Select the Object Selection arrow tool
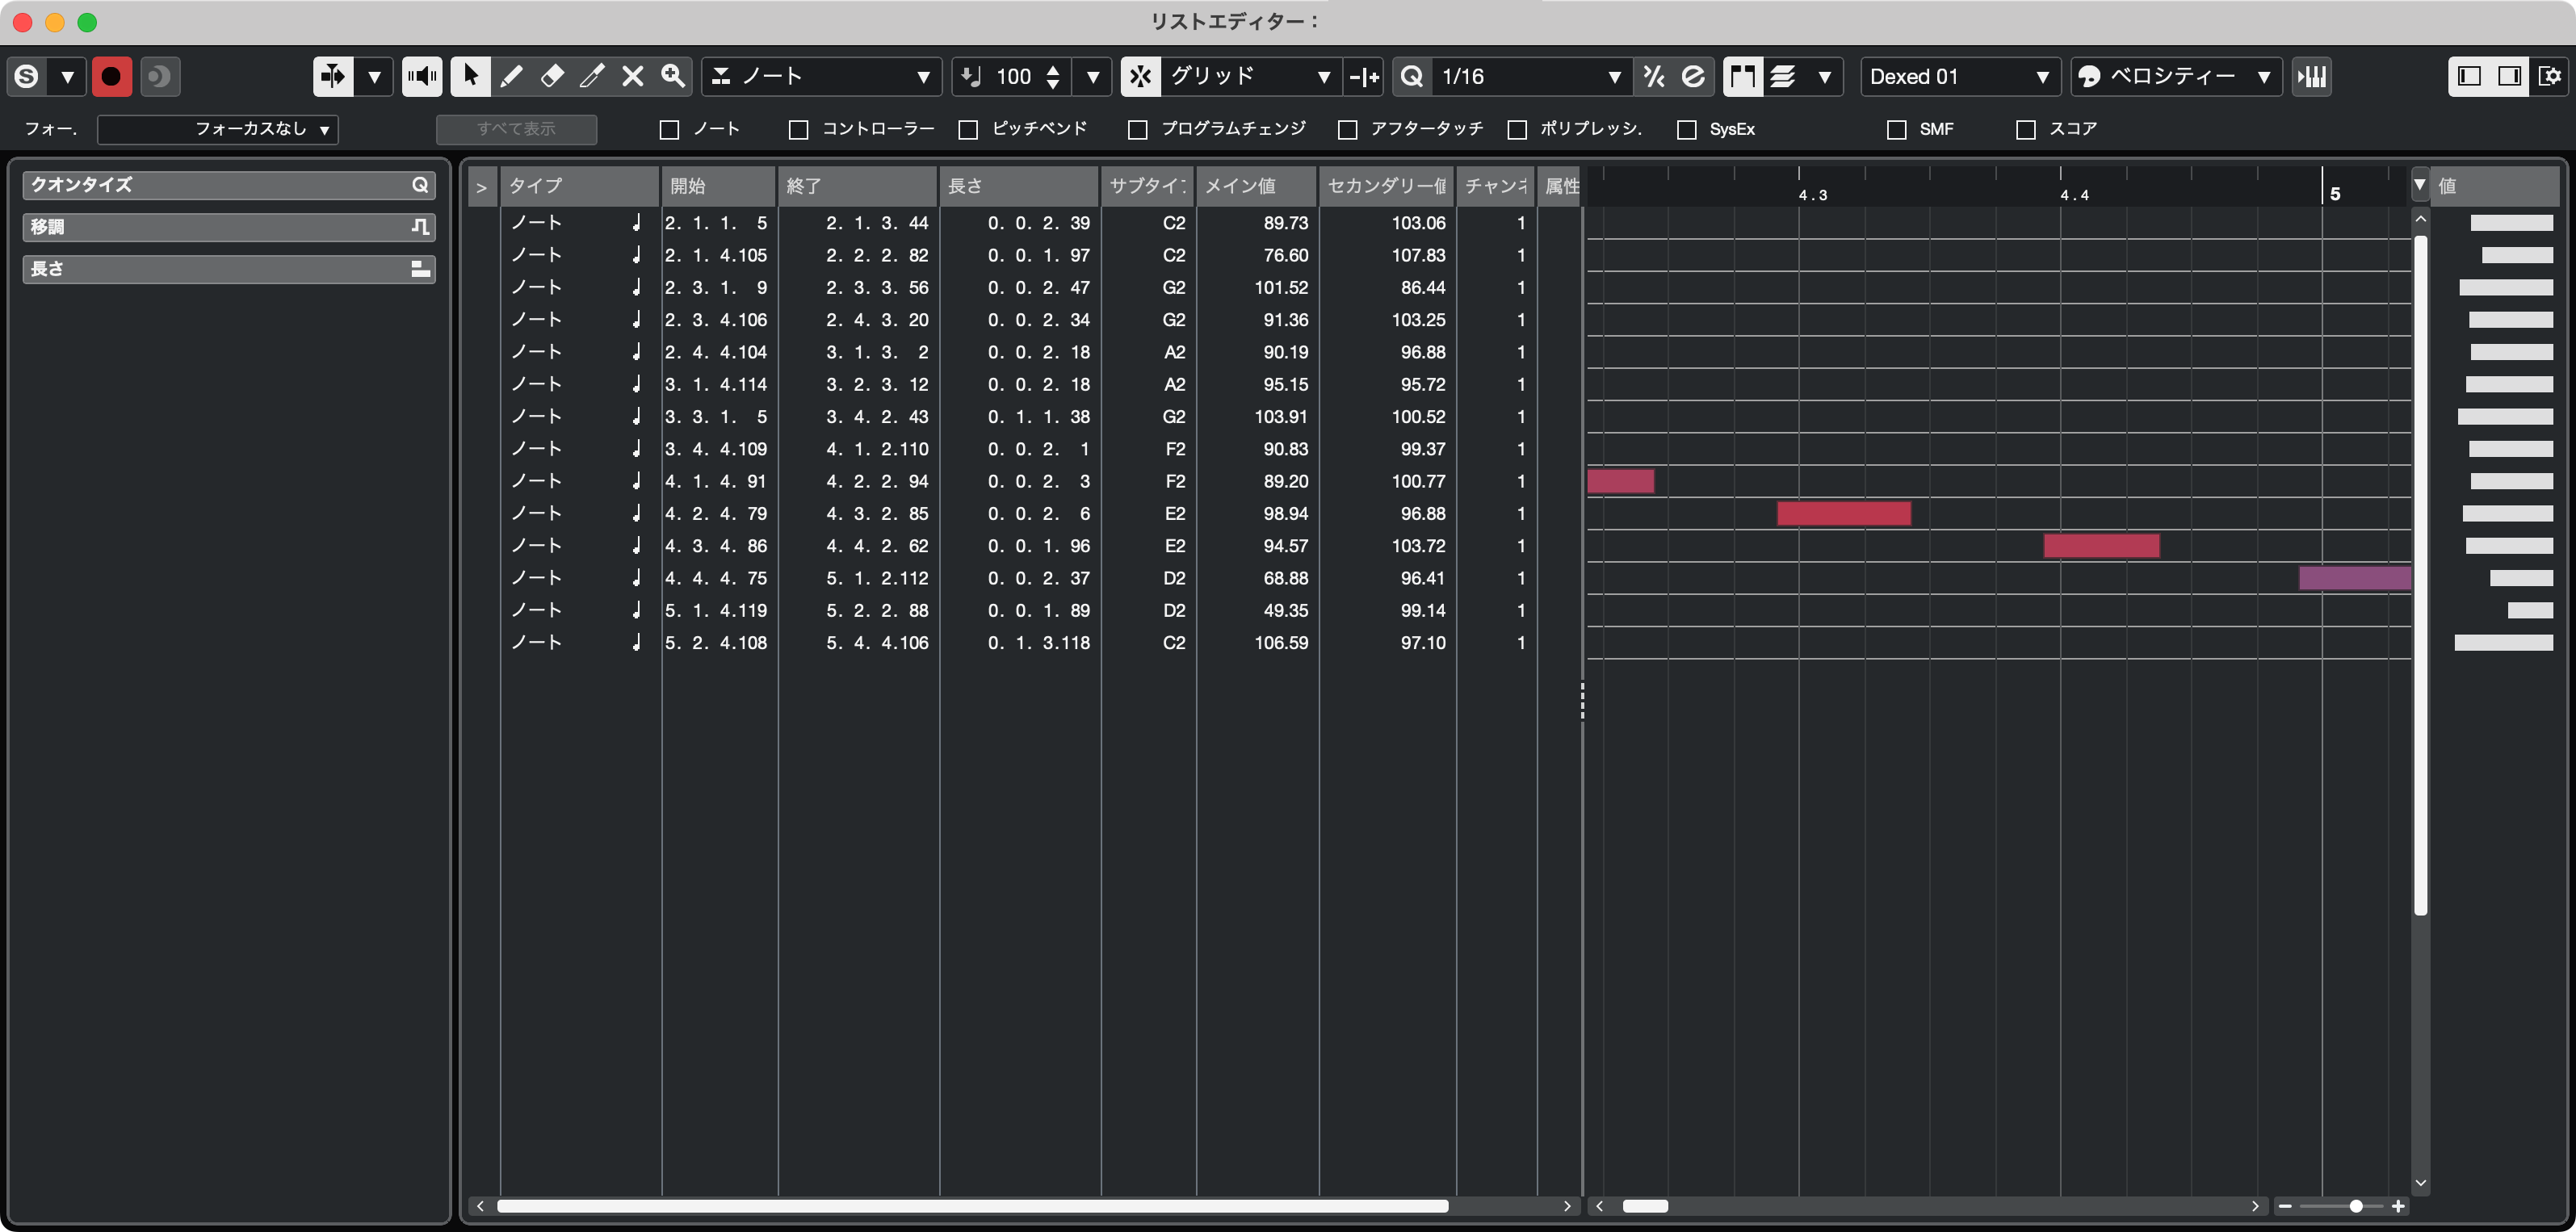2576x1232 pixels. pos(470,76)
